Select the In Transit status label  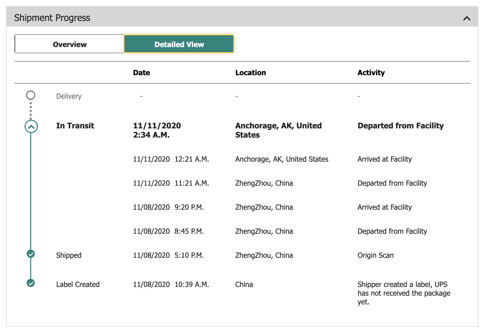[75, 126]
